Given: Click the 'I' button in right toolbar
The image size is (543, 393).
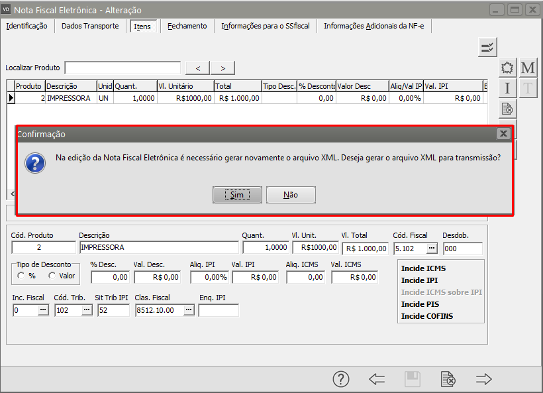Looking at the screenshot, I should pos(507,88).
